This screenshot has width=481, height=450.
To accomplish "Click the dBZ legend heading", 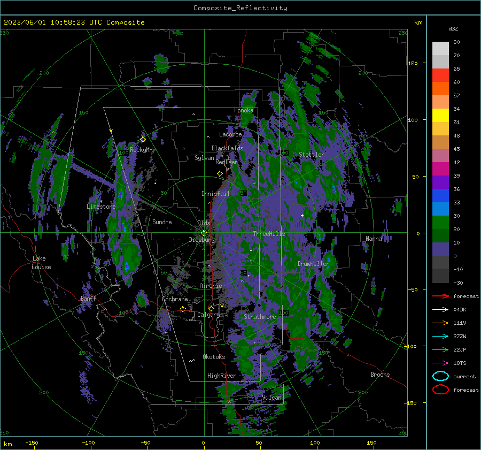I will [453, 29].
